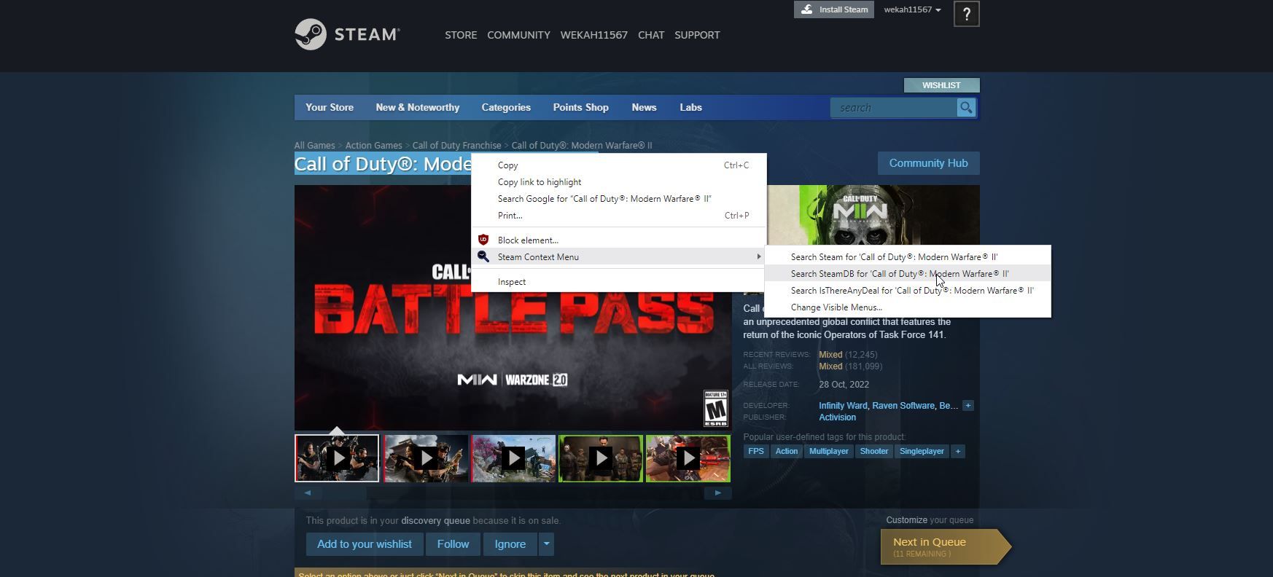Play the second video thumbnail
Image resolution: width=1273 pixels, height=577 pixels.
pyautogui.click(x=426, y=458)
